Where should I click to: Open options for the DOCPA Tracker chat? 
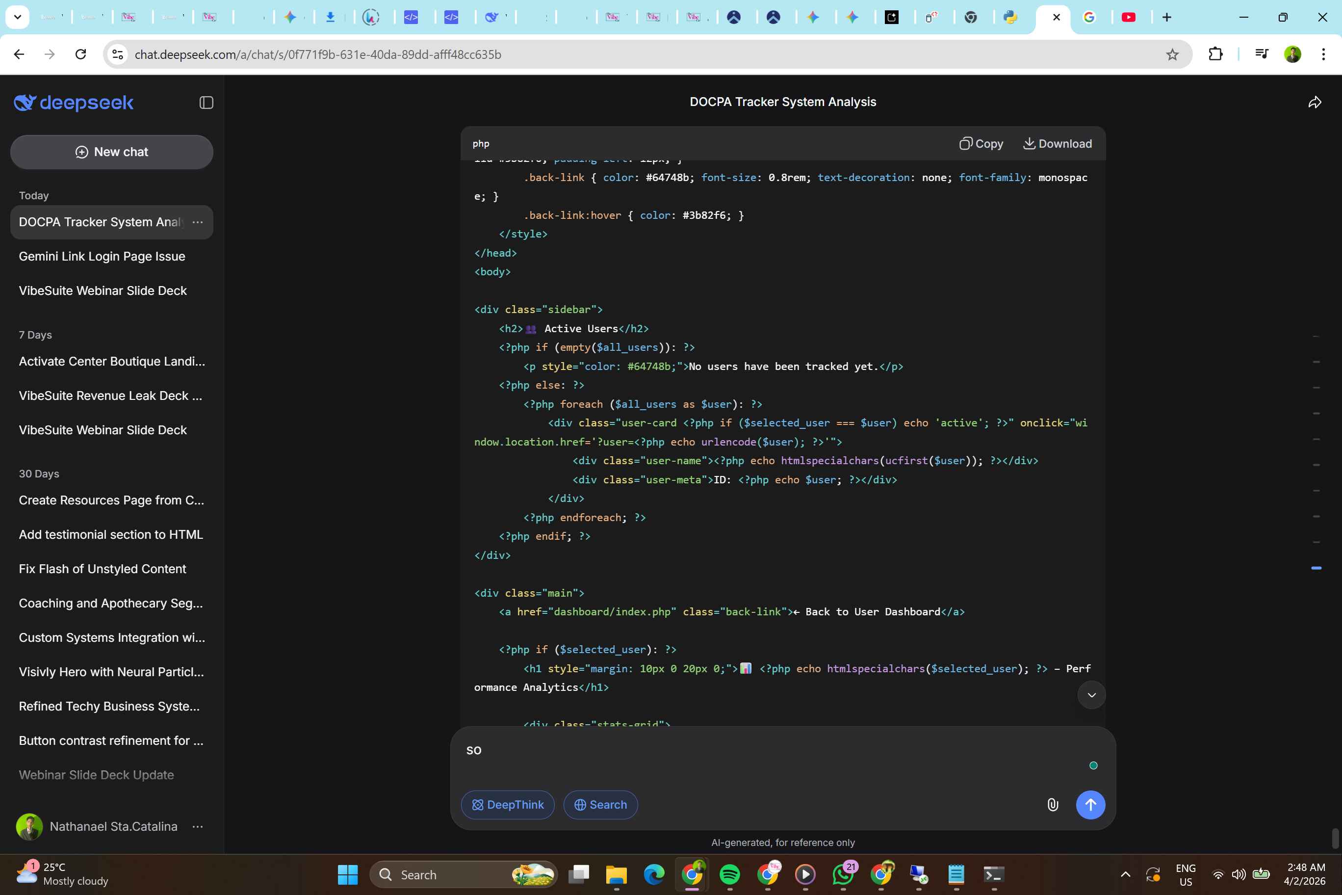pyautogui.click(x=197, y=222)
